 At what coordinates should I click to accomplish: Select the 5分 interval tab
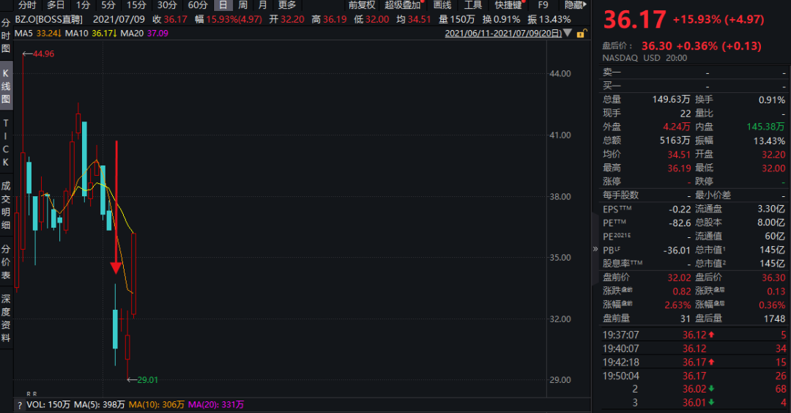pos(108,5)
